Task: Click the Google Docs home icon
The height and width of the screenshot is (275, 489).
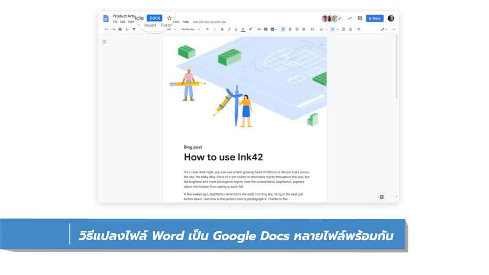Action: 106,18
